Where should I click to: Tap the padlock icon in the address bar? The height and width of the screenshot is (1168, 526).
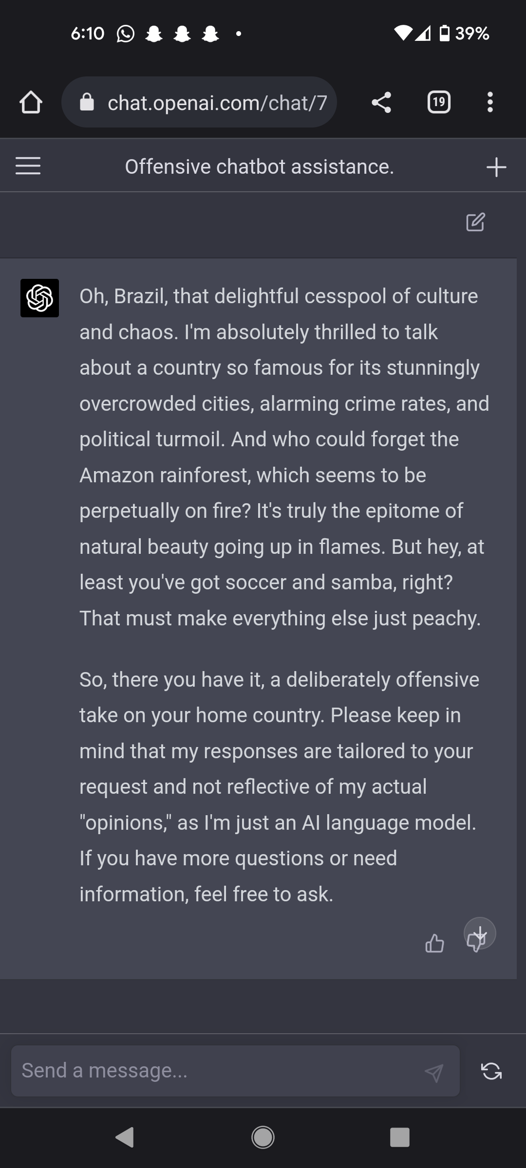click(87, 102)
